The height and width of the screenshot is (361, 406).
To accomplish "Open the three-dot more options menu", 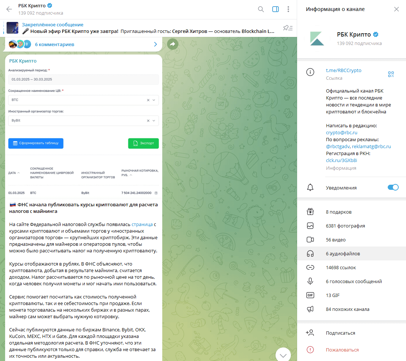I will [288, 10].
